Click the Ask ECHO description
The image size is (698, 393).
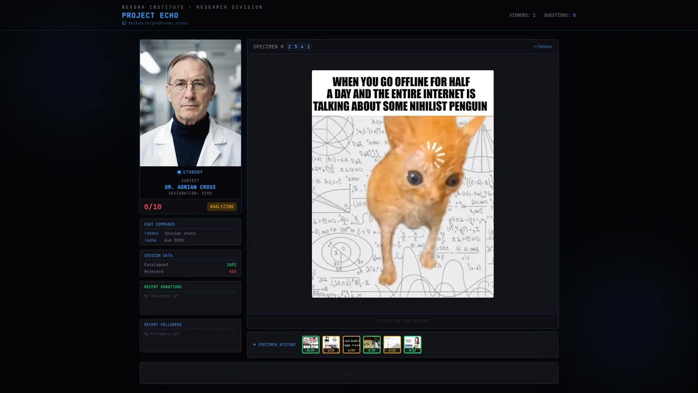174,240
